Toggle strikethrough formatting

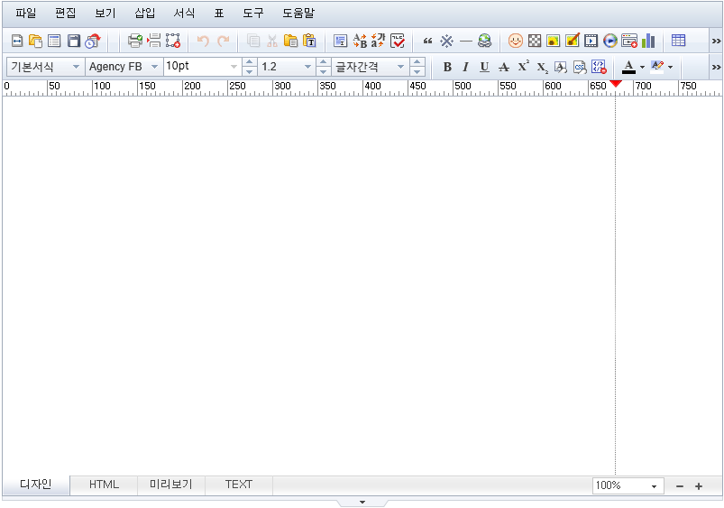pyautogui.click(x=504, y=67)
